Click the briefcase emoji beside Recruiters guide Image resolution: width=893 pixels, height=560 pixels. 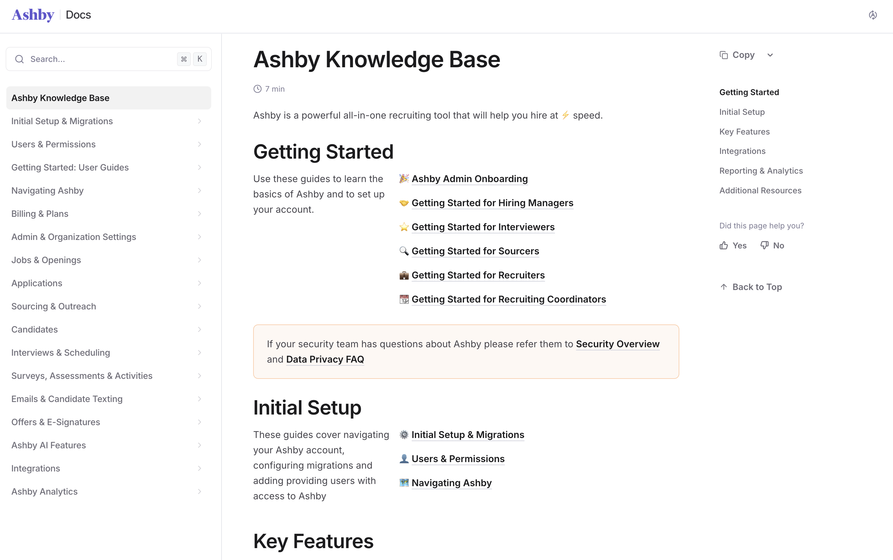(x=404, y=275)
